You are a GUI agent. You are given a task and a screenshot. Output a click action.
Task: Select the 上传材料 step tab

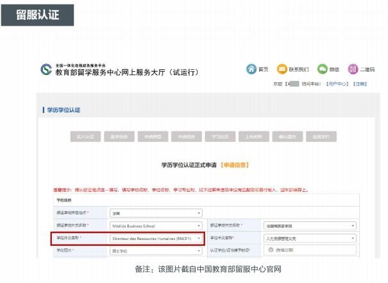254,137
